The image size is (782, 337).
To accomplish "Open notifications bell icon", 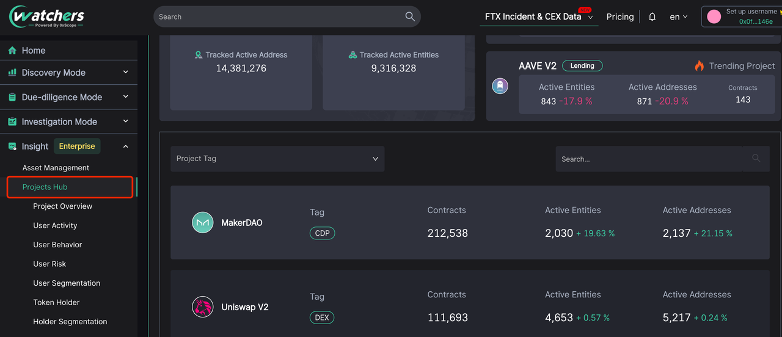I will (652, 17).
